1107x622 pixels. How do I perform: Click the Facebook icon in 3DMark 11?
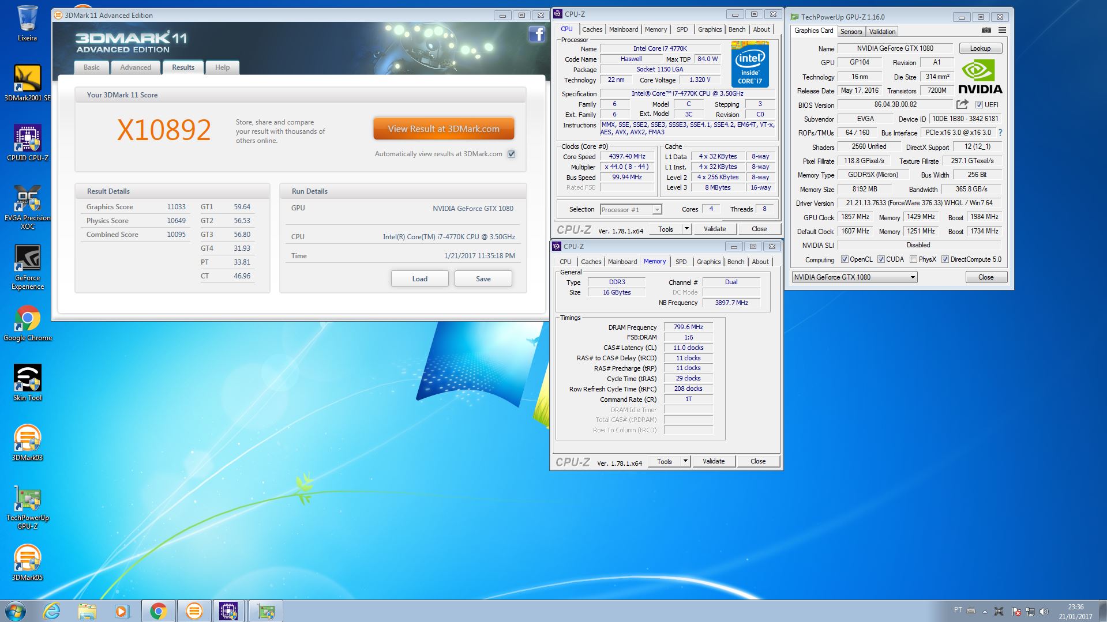pyautogui.click(x=536, y=35)
